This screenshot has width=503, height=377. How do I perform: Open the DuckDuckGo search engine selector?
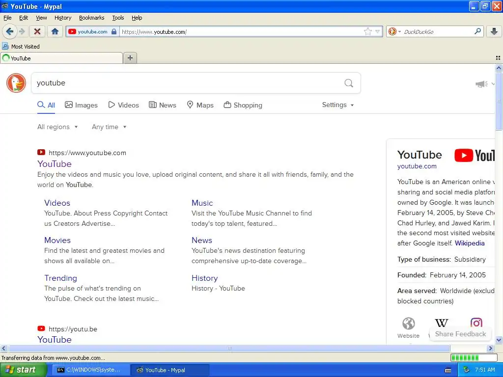click(x=394, y=31)
